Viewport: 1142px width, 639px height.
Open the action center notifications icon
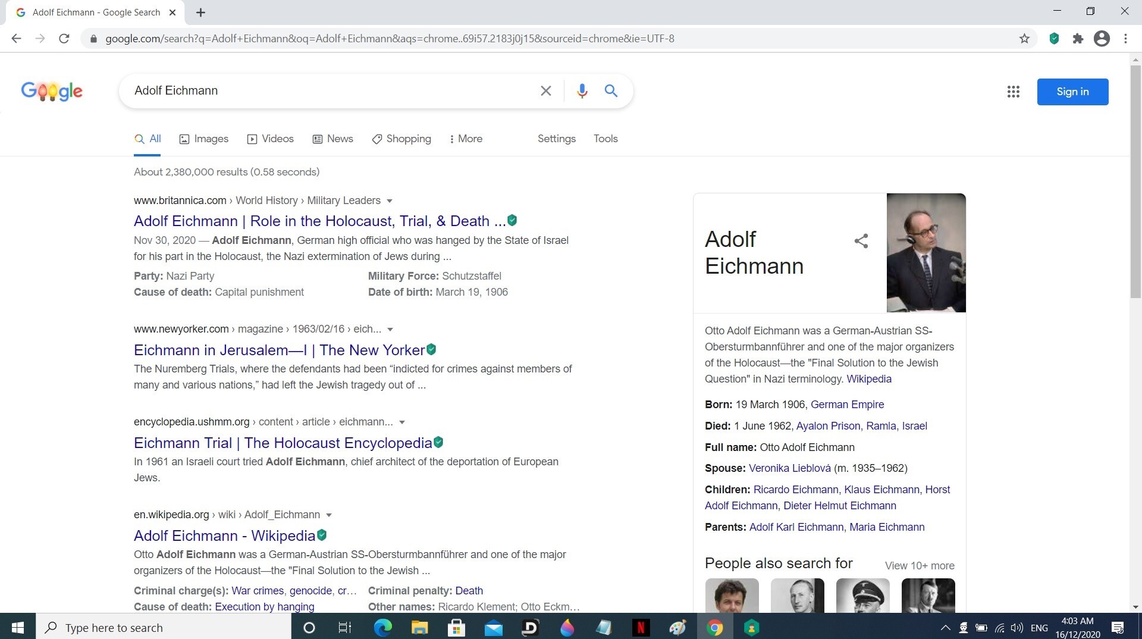pos(1118,628)
